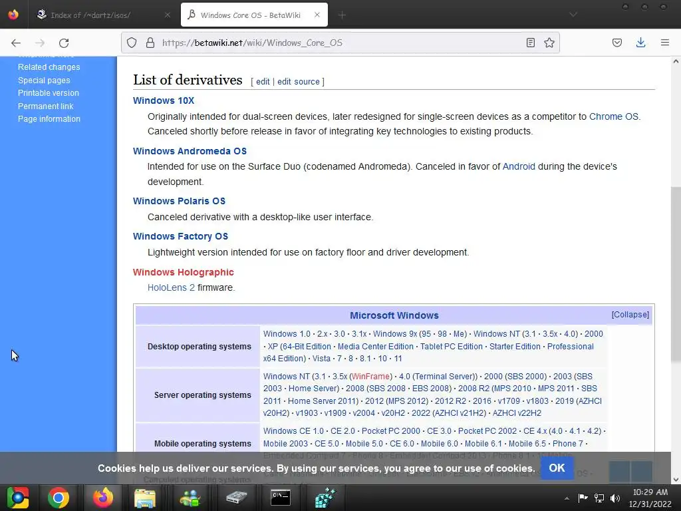
Task: Click the Start button in the taskbar
Action: click(x=17, y=498)
